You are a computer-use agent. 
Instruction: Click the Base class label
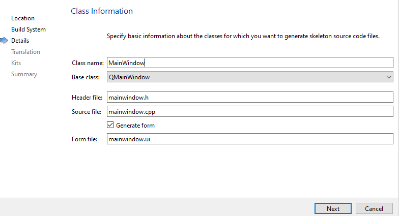pos(86,77)
